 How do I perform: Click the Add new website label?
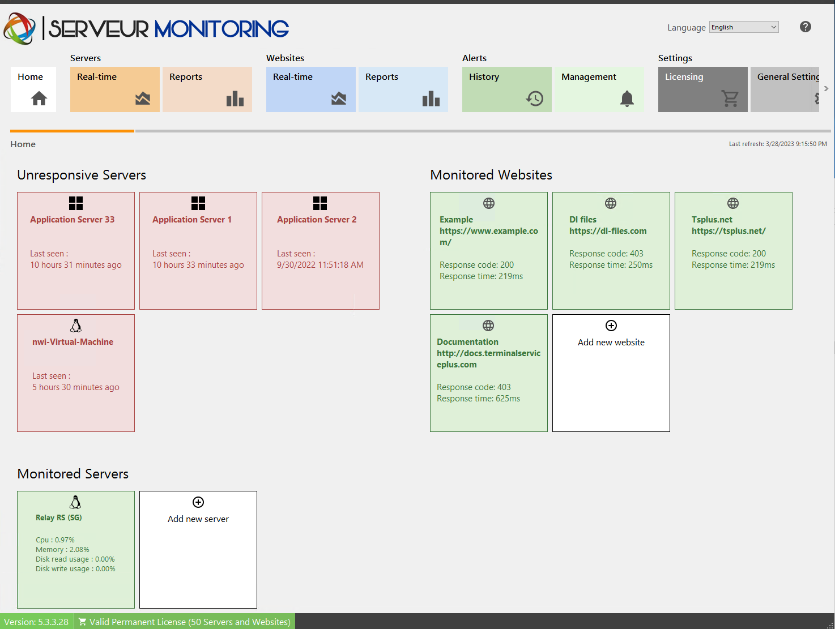point(611,343)
